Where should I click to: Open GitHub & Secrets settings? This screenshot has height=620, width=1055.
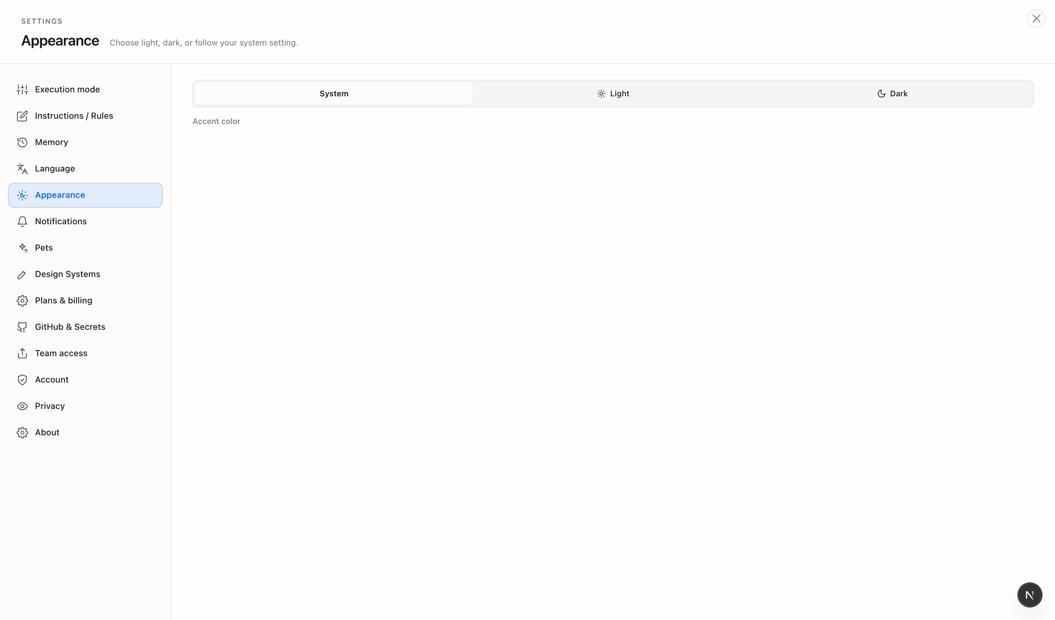pos(85,327)
